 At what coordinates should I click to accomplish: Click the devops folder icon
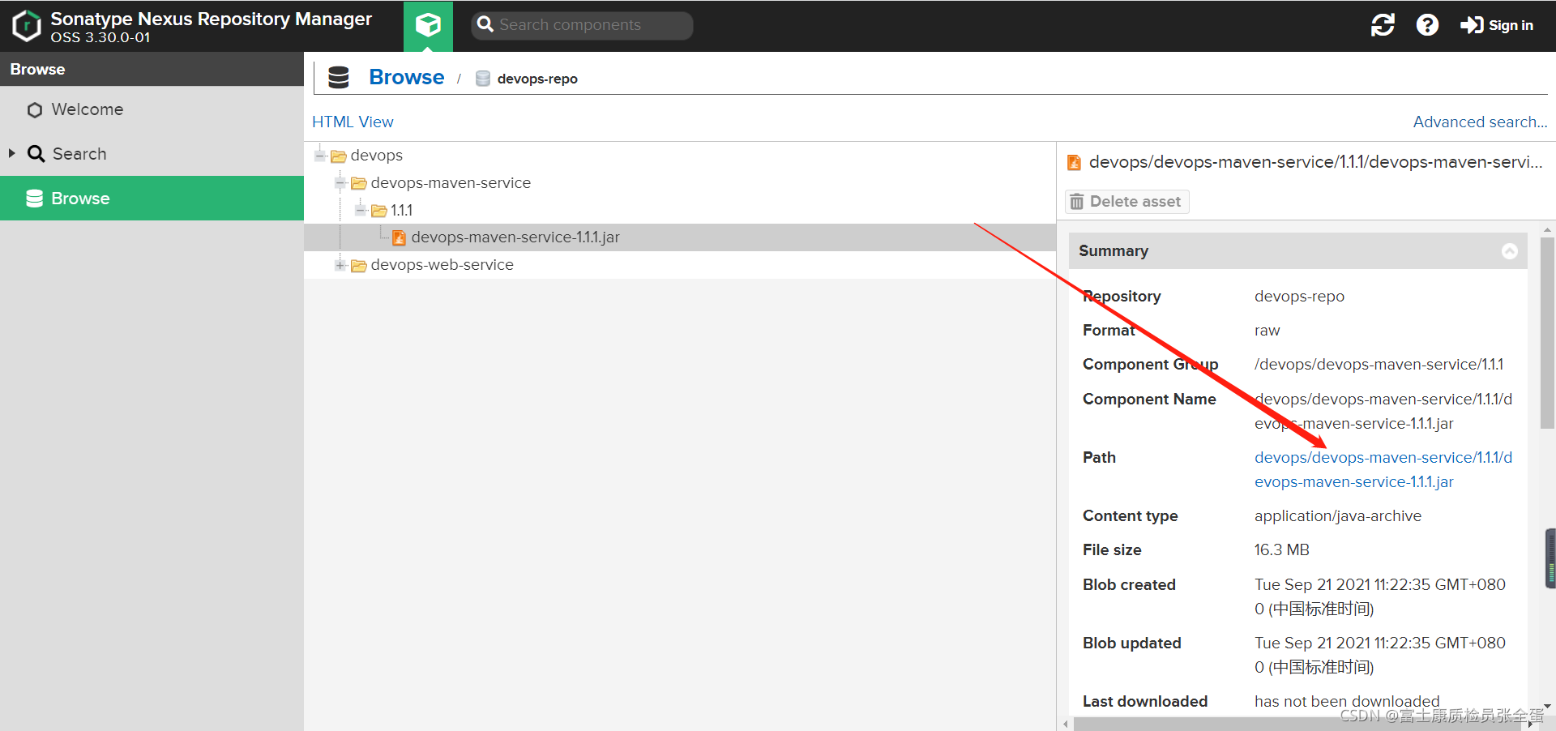click(339, 156)
